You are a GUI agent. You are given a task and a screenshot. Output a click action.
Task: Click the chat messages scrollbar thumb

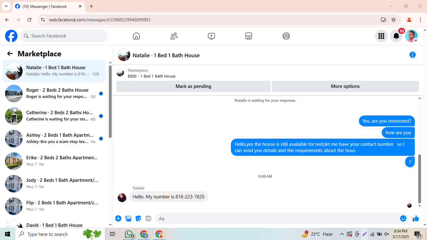click(x=420, y=179)
